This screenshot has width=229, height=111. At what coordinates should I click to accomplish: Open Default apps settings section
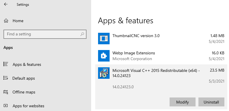tap(24, 78)
